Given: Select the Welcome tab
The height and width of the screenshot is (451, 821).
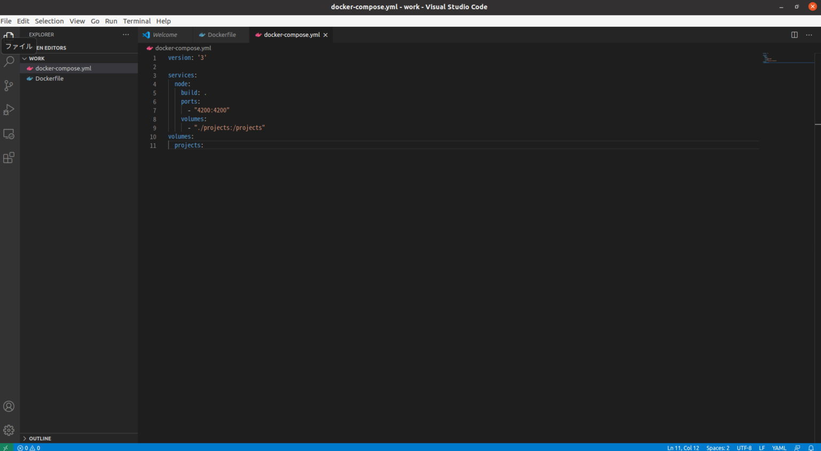Looking at the screenshot, I should click(165, 34).
